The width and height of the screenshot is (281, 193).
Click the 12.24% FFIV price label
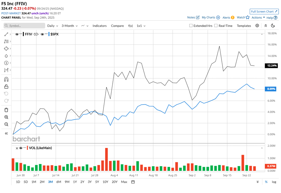[271, 66]
